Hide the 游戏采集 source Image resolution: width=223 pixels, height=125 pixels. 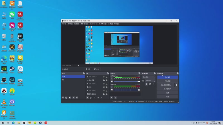104,80
